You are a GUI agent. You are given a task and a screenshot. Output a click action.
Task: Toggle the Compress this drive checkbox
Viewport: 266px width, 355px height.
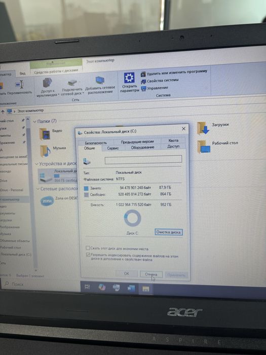click(88, 247)
